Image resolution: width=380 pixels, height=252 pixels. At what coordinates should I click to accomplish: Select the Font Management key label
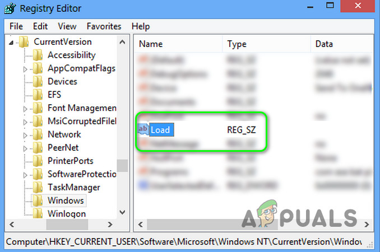(x=82, y=108)
